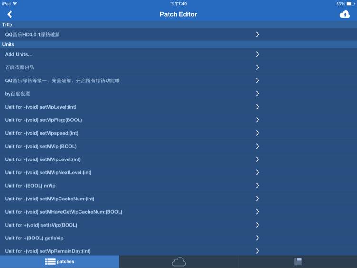Tap chevron on the title row
Screen dimensions: 357x268
[257, 34]
